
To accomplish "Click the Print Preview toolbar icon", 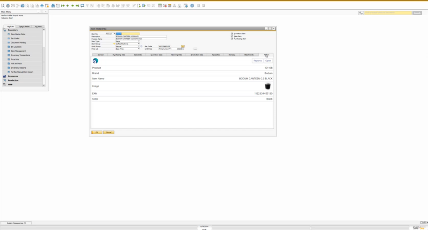I will click(3, 5).
